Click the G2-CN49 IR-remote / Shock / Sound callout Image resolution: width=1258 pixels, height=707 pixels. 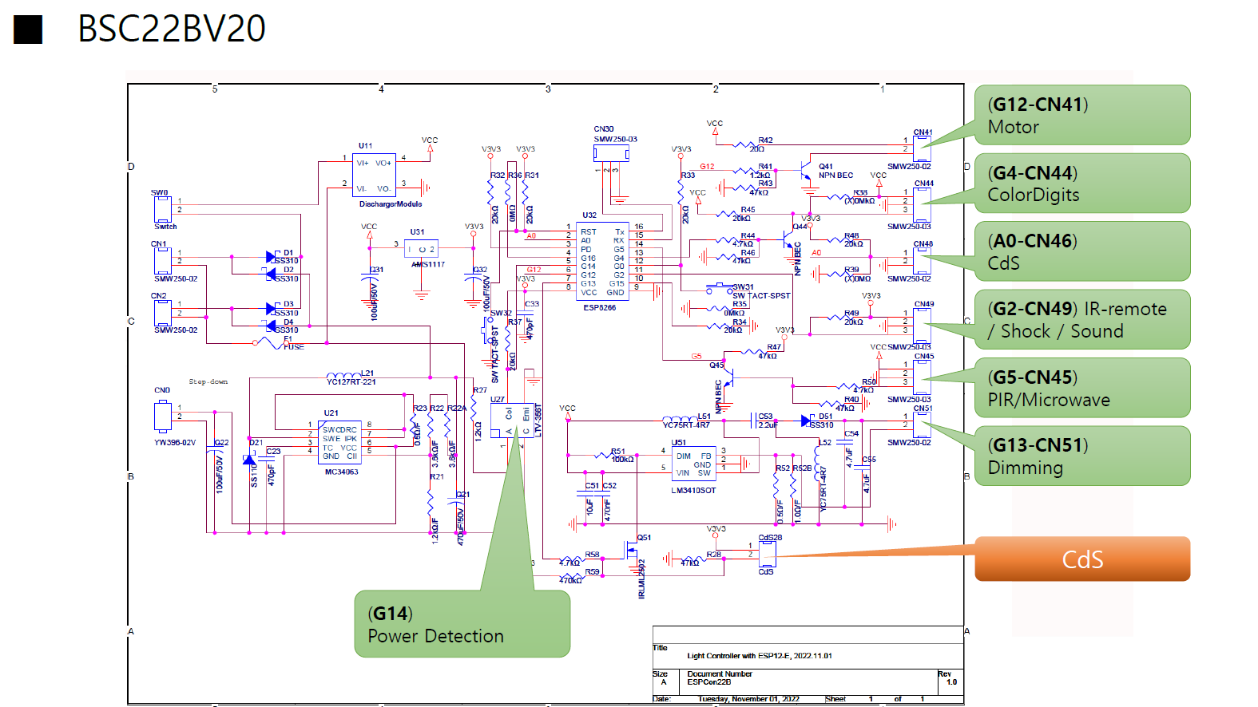[x=1082, y=319]
